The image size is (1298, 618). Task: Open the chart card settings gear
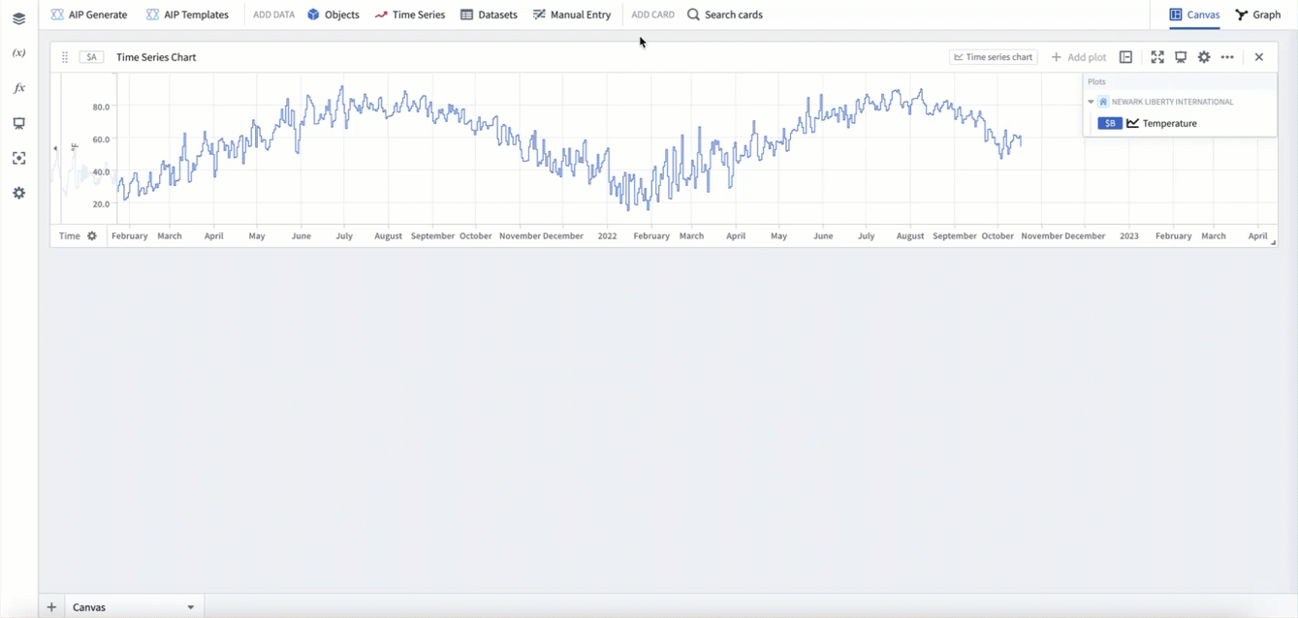click(1204, 57)
